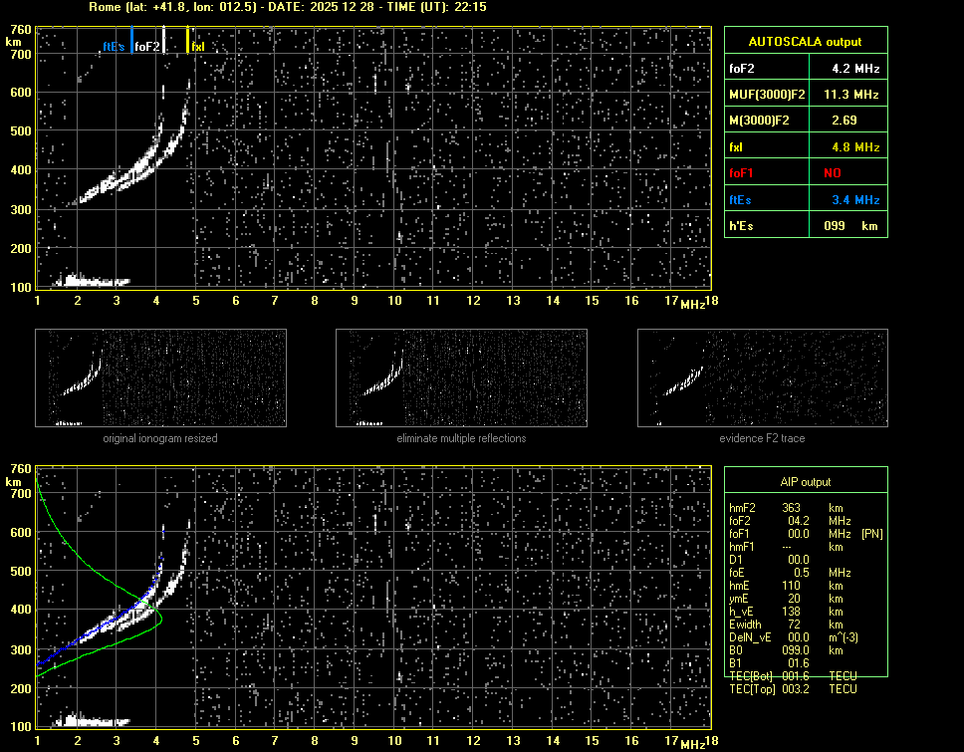
Task: Select the MUF(3000)F2 11.3 MHz row
Action: tap(805, 95)
